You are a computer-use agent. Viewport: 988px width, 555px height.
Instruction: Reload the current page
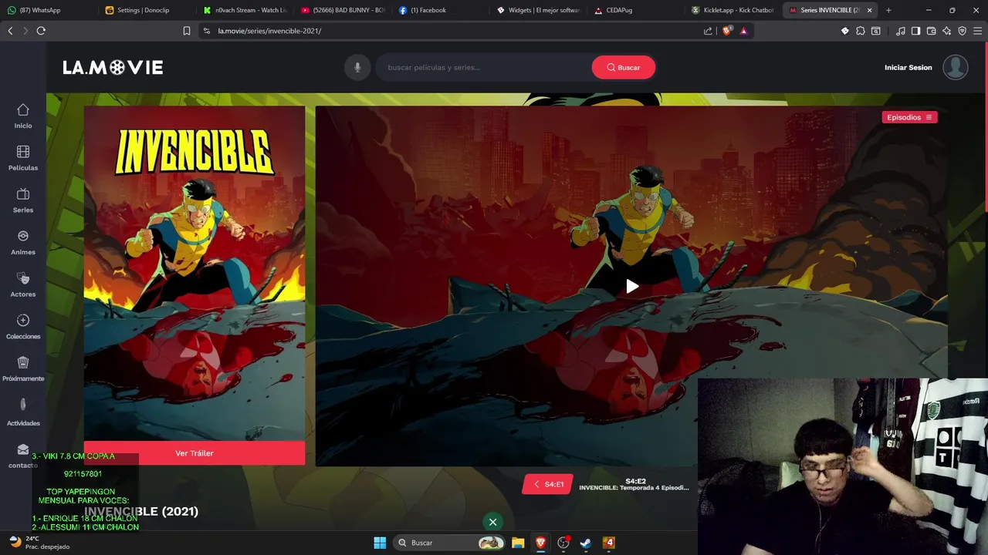click(41, 31)
